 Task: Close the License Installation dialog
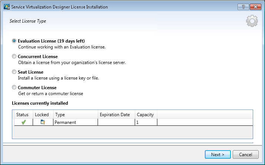(255, 7)
